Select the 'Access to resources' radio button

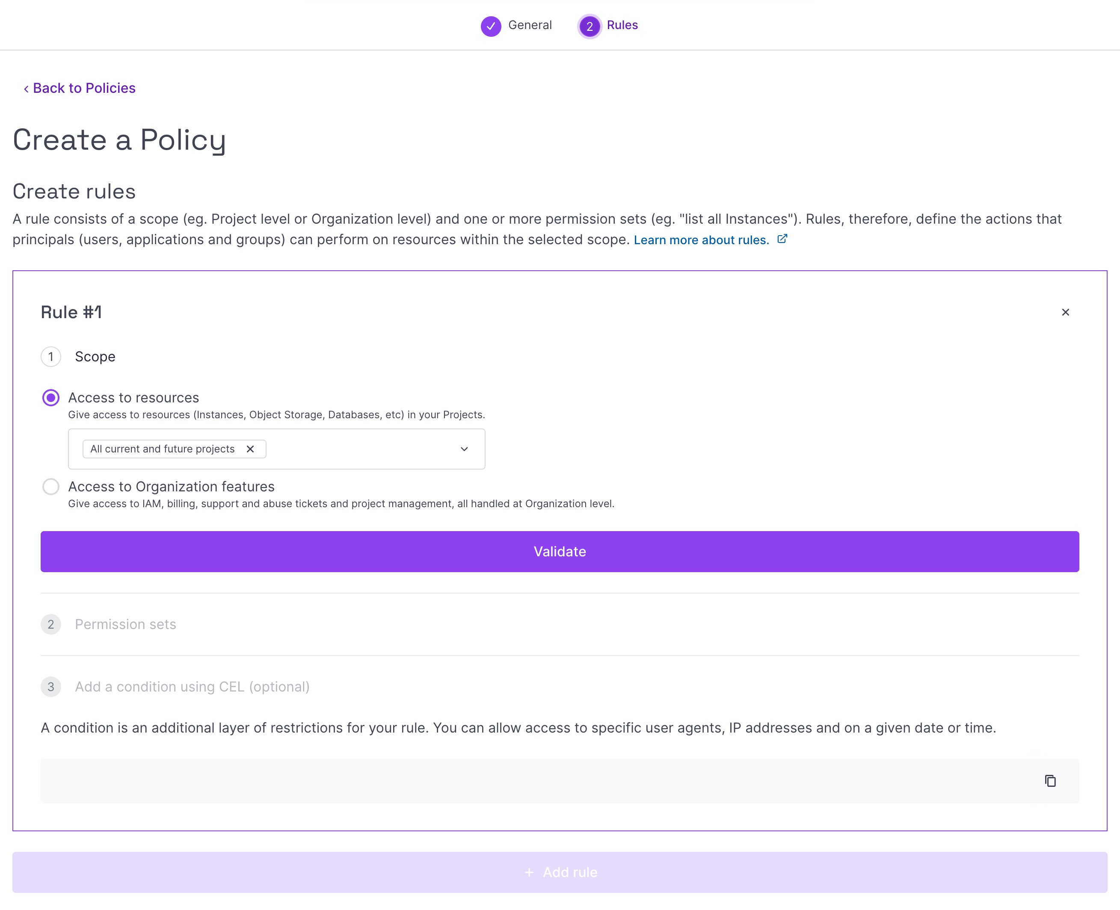pos(51,398)
